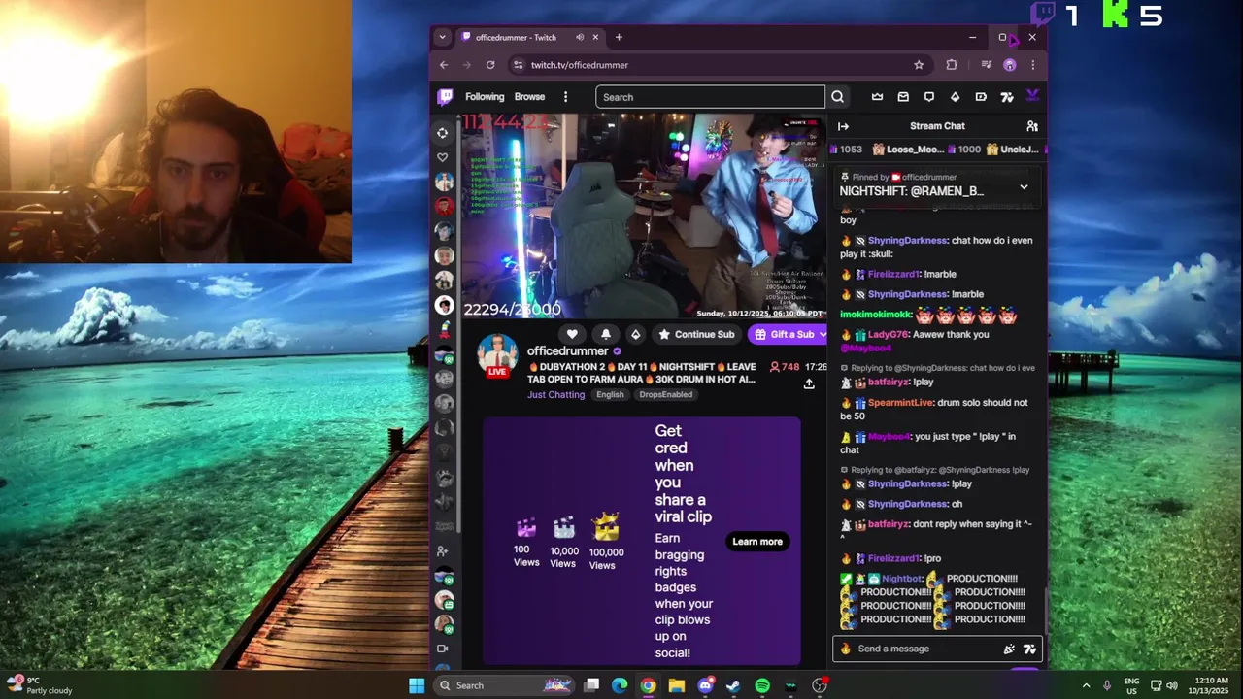Click Learn more on viral clip banner
The height and width of the screenshot is (699, 1243).
757,542
